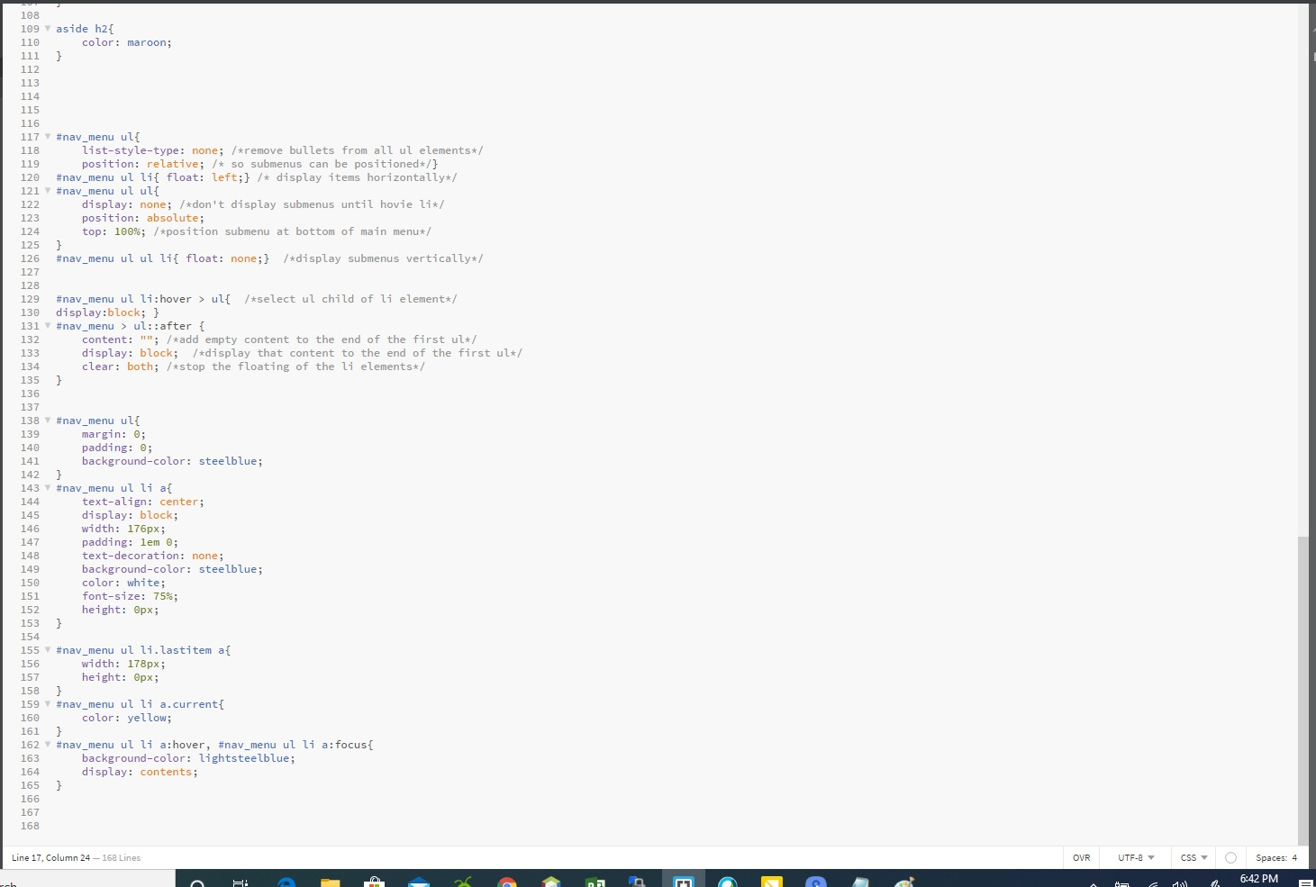Click 'text-align: center' on line 144

tap(140, 502)
